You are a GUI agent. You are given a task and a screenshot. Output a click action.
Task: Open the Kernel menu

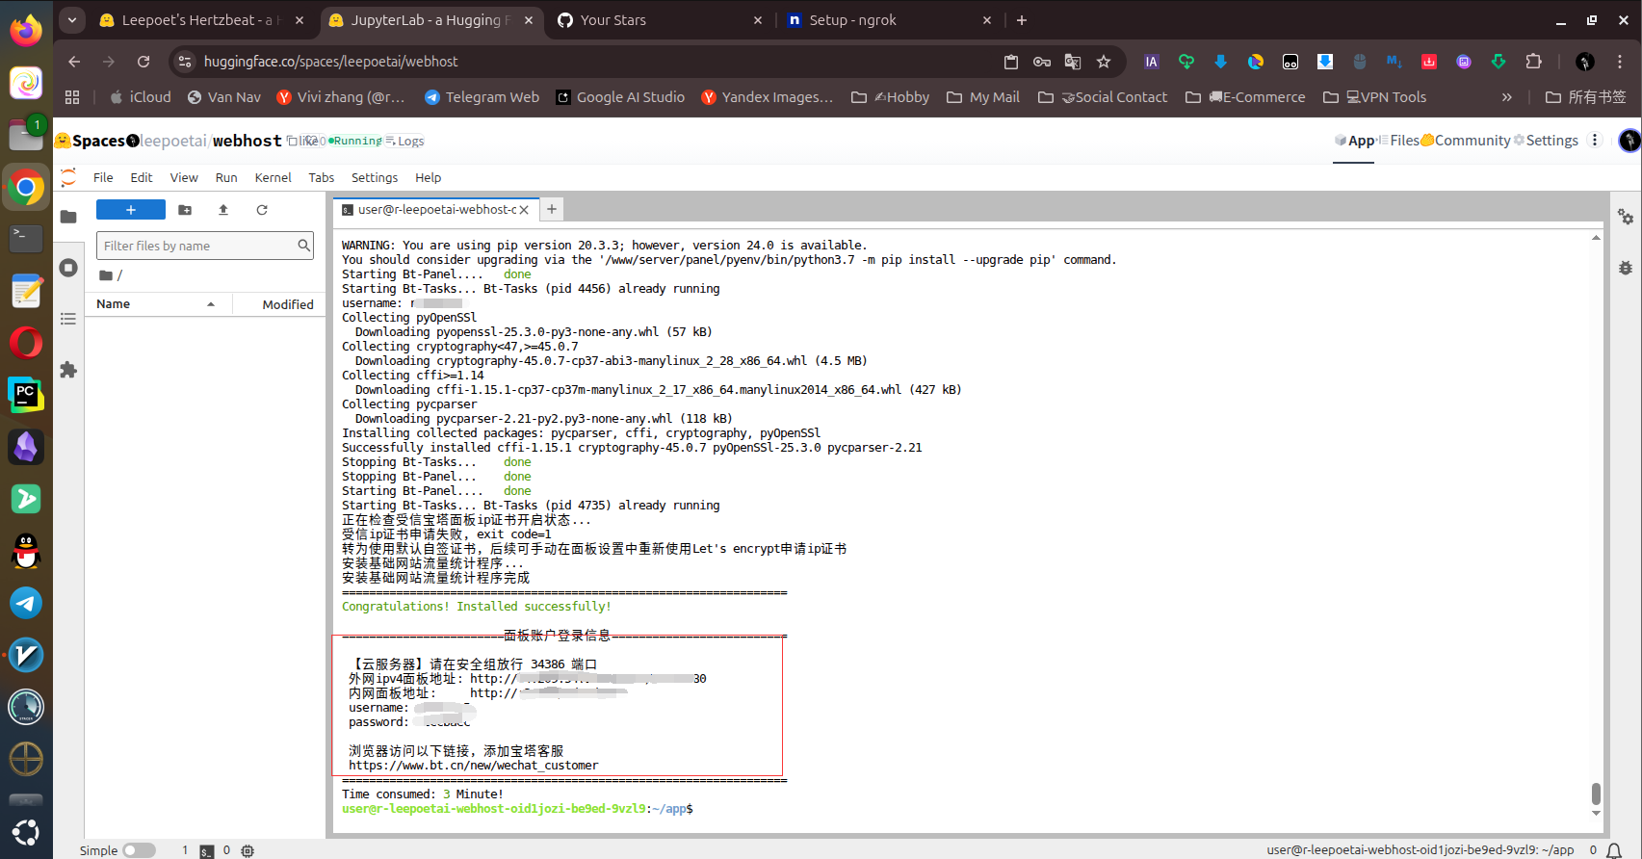click(273, 178)
